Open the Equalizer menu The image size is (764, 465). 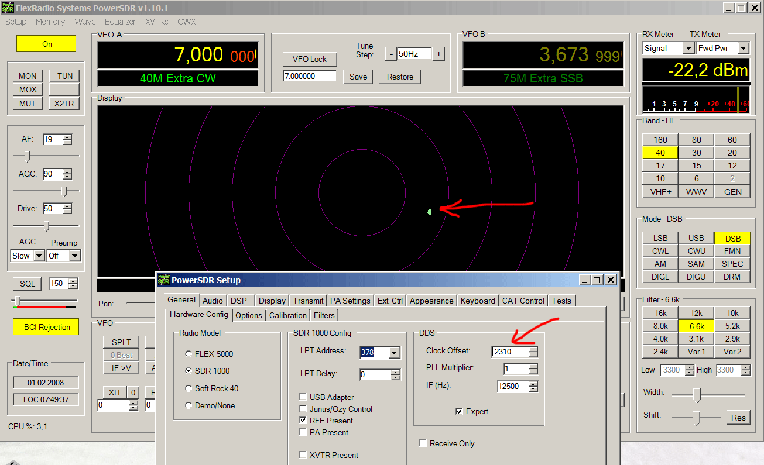120,22
